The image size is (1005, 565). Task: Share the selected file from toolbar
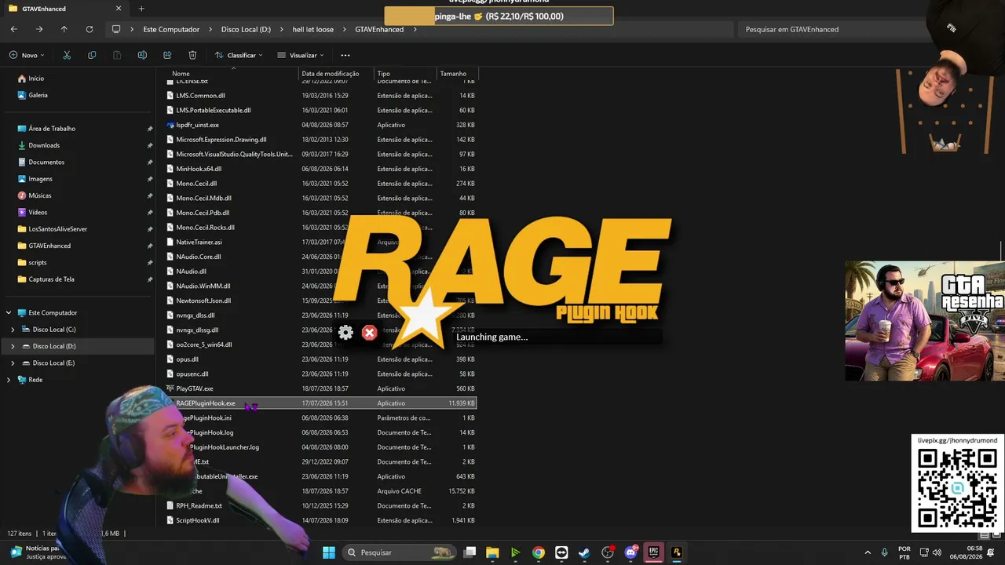point(167,55)
